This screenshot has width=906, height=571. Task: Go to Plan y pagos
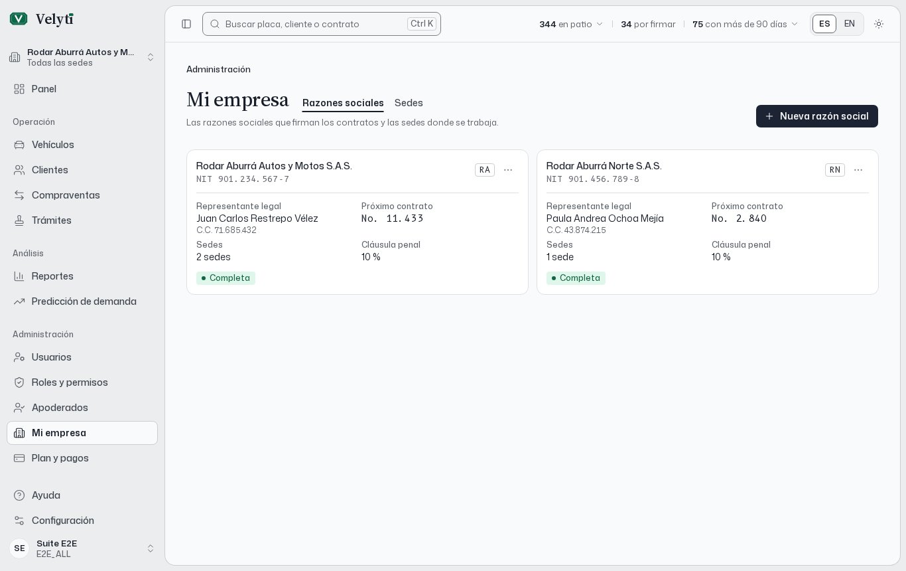[x=82, y=458]
